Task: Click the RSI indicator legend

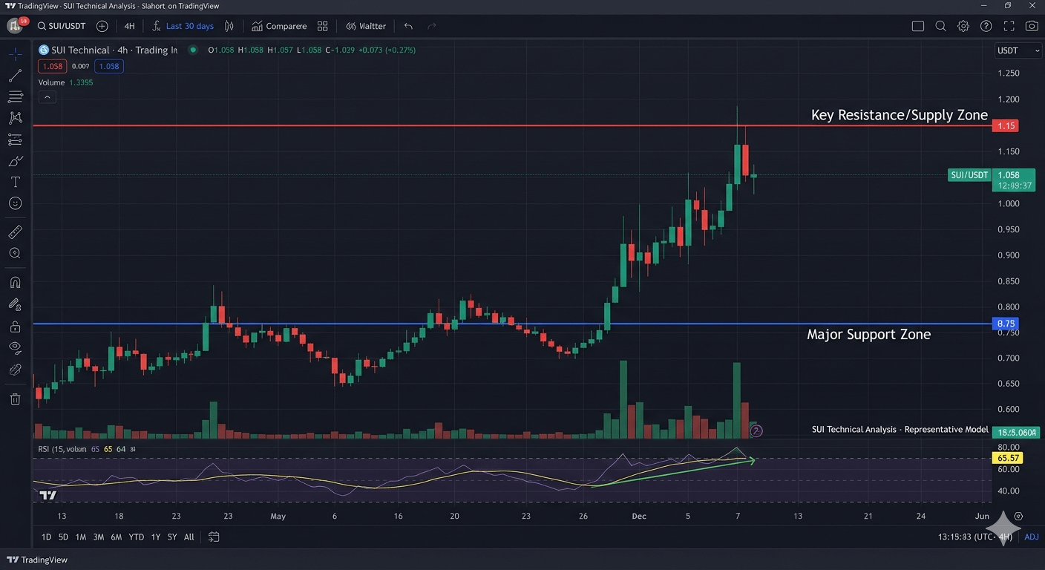Action: [x=87, y=449]
